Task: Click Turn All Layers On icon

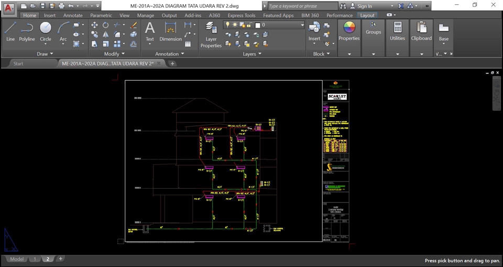Action: (228, 44)
